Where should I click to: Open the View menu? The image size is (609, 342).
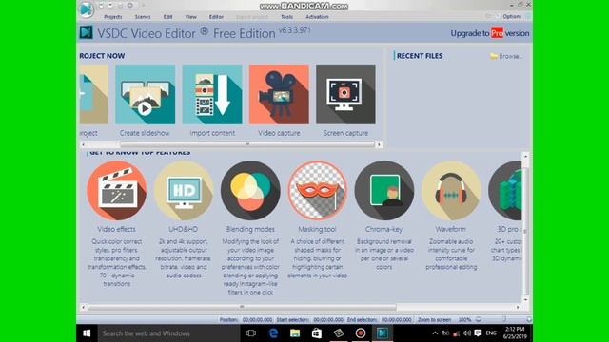(190, 17)
